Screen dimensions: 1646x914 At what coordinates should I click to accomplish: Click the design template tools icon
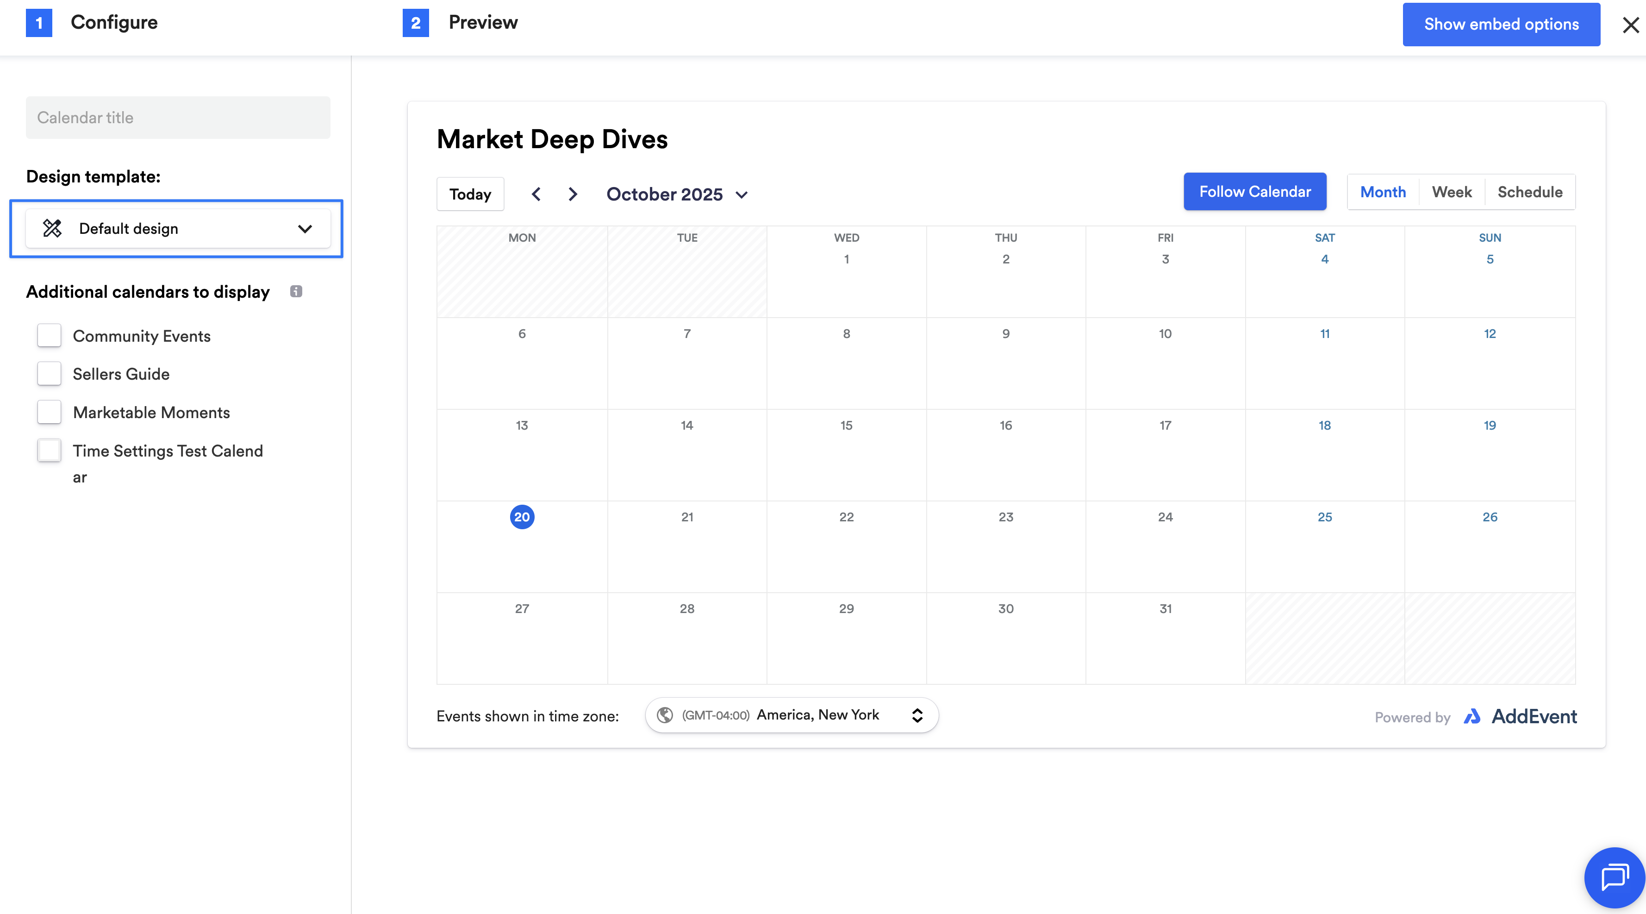coord(52,228)
